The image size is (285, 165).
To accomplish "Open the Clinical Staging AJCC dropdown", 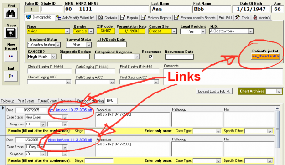I will coord(68,82).
